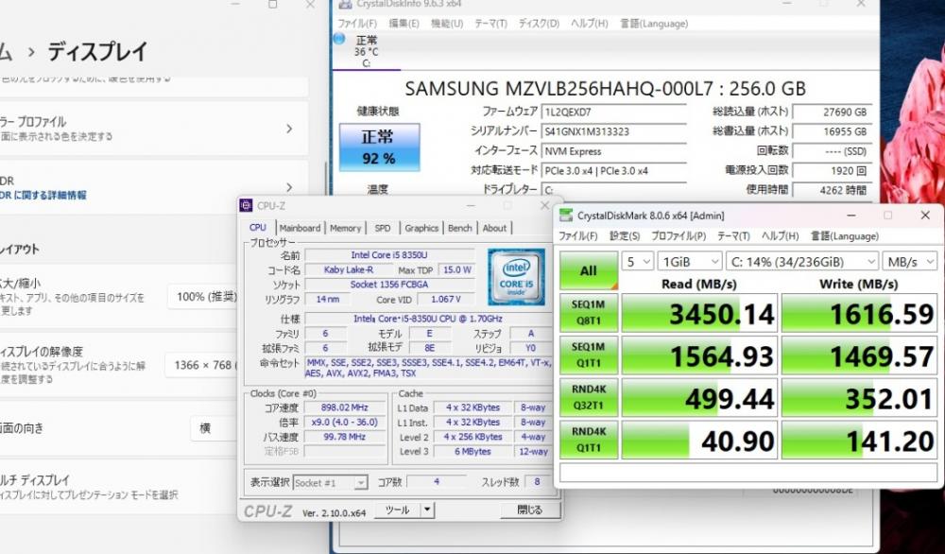Viewport: 945px width, 554px height.
Task: Open the arrow beside the ツール button
Action: [x=427, y=510]
